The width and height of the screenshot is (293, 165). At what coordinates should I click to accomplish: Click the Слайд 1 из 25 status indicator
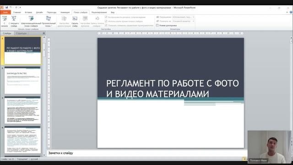coord(8,159)
